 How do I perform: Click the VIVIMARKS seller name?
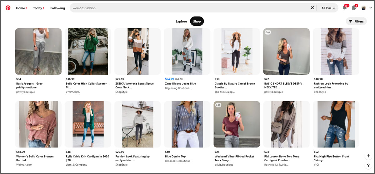point(72,92)
